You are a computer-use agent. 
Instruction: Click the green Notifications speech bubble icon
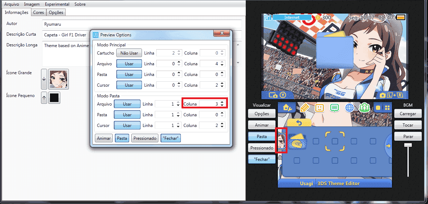coord(334,107)
